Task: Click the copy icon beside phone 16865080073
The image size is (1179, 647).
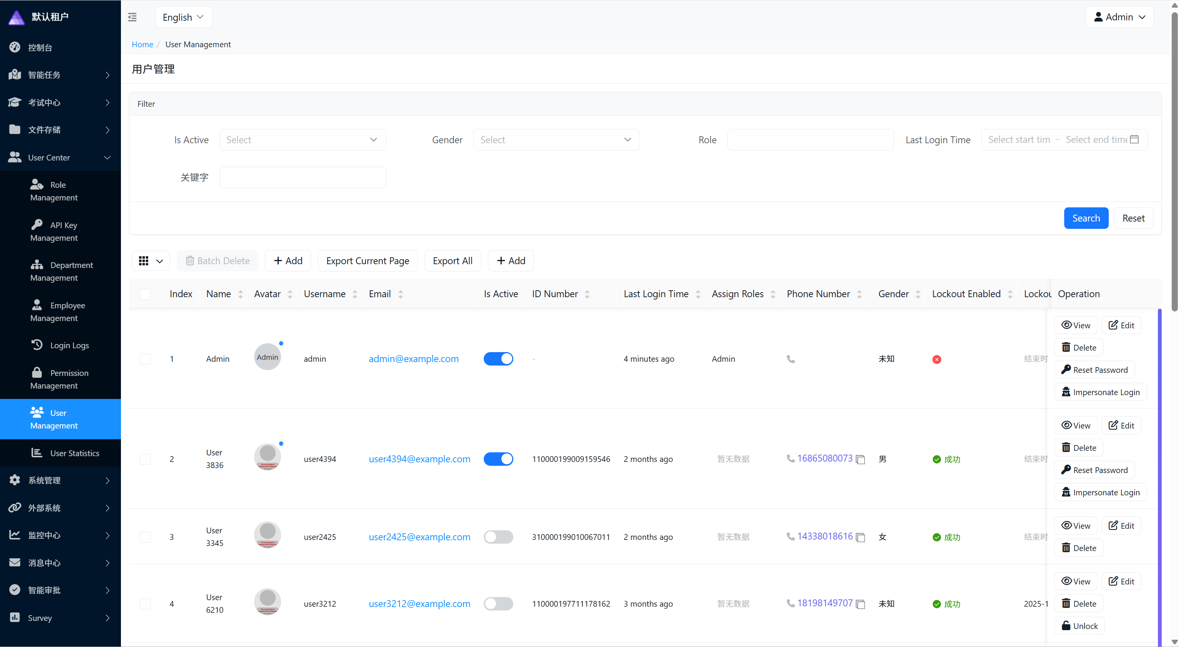Action: (x=860, y=459)
